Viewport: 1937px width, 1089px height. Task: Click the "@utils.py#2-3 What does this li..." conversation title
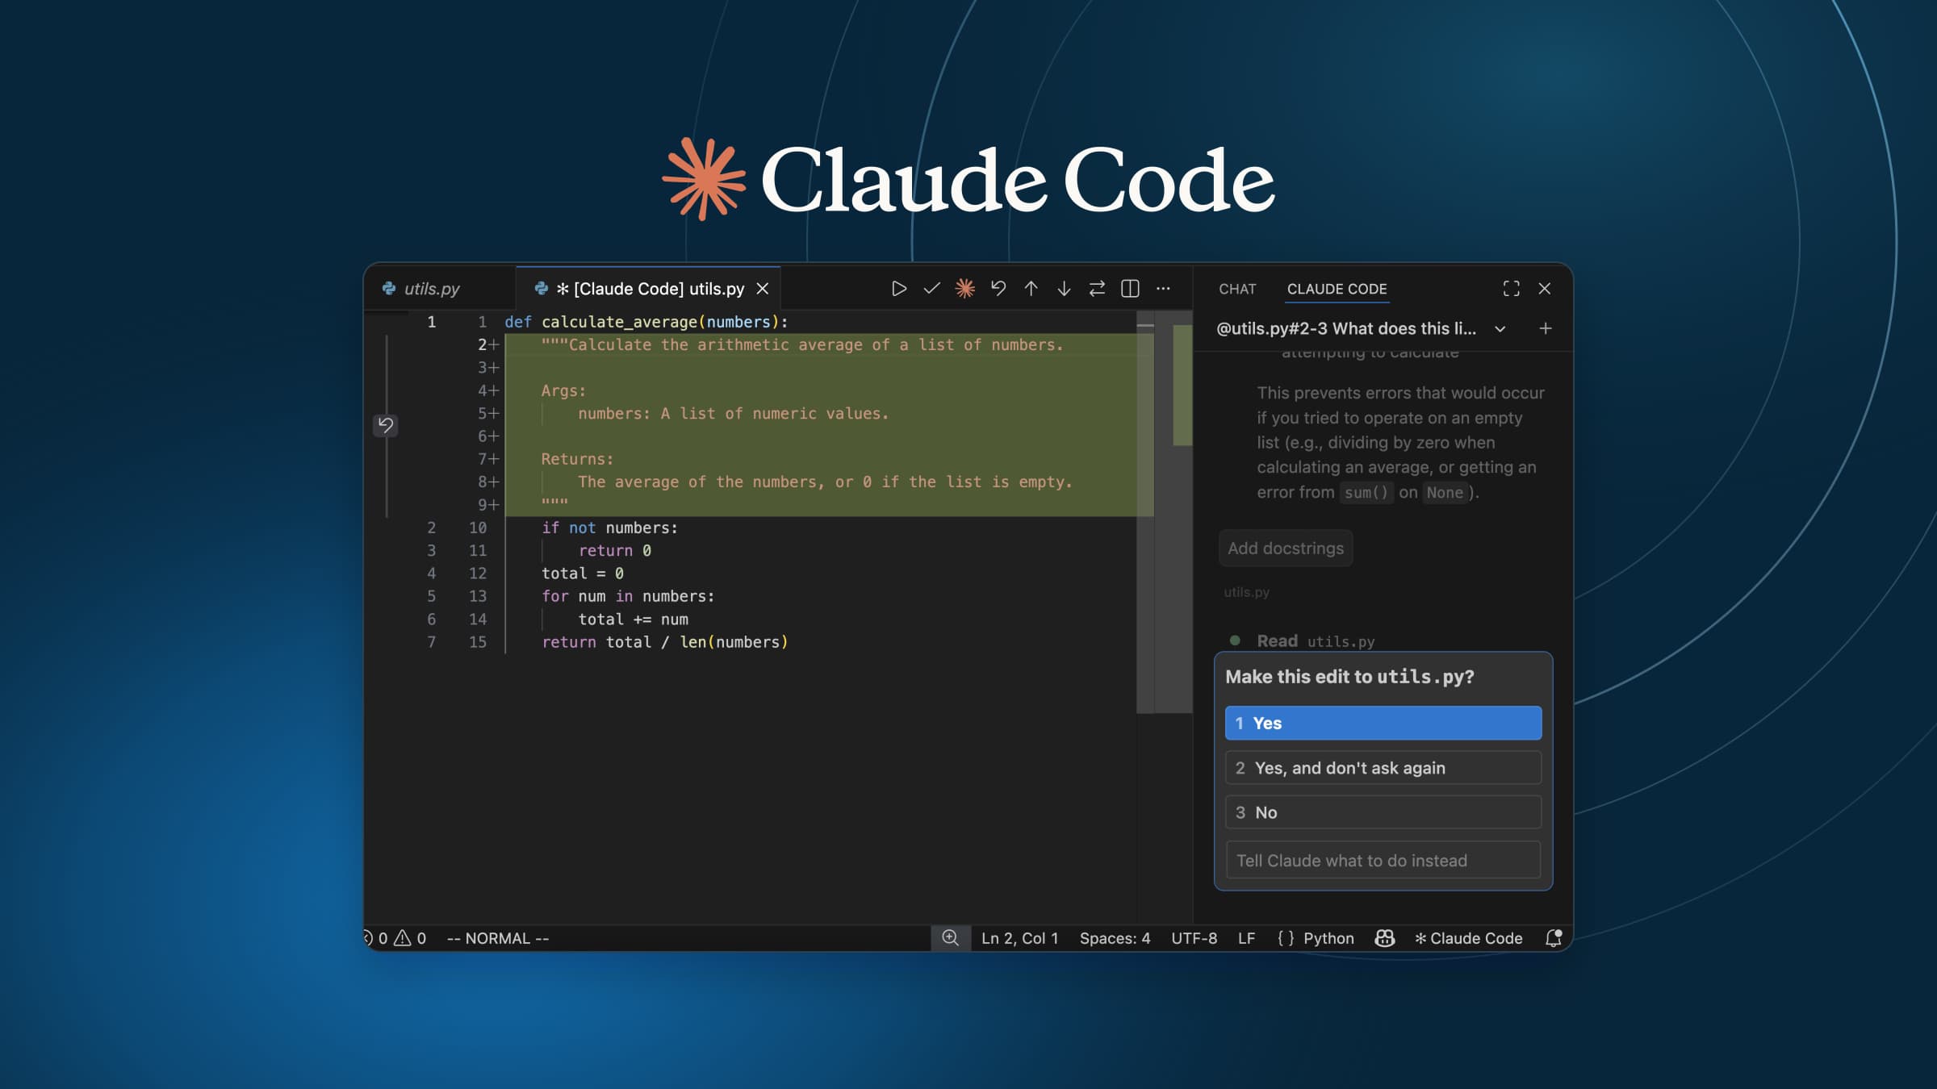point(1346,328)
